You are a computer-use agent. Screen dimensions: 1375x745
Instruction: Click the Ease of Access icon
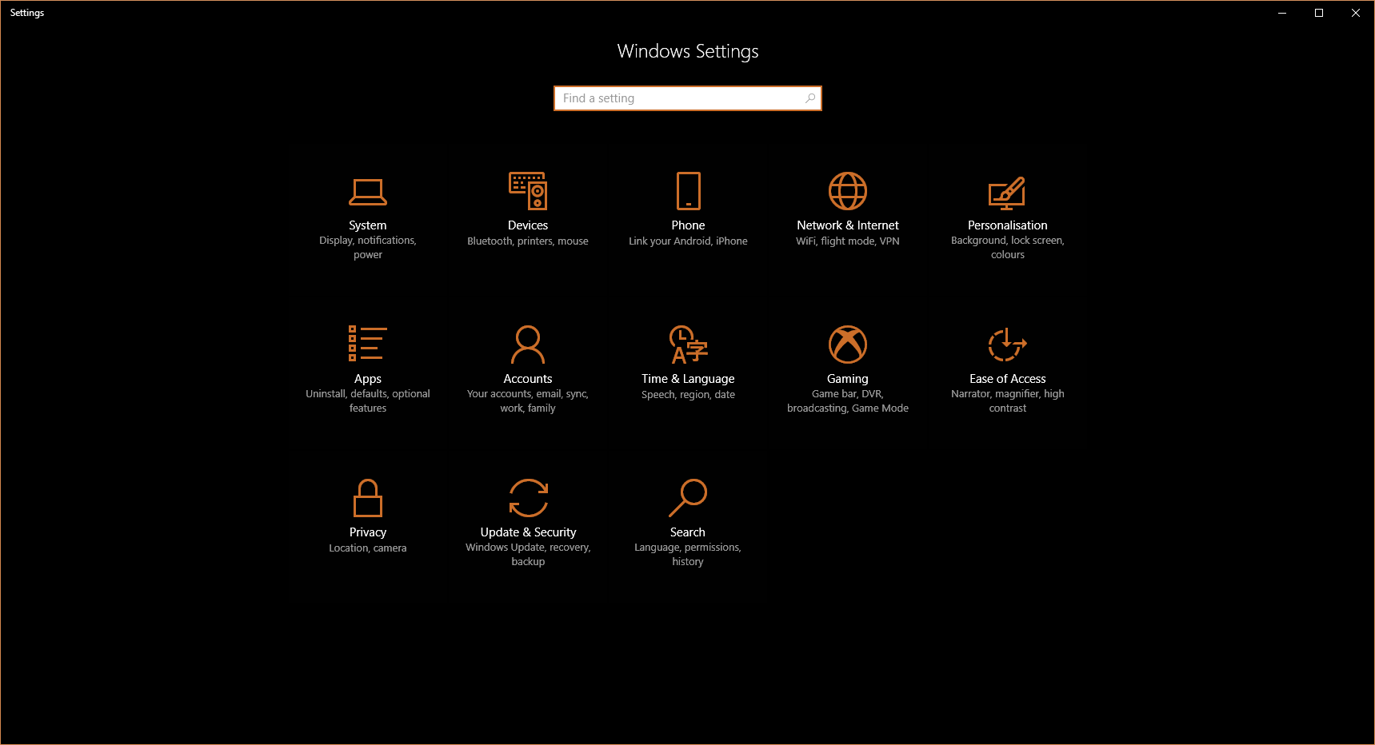pyautogui.click(x=1008, y=345)
